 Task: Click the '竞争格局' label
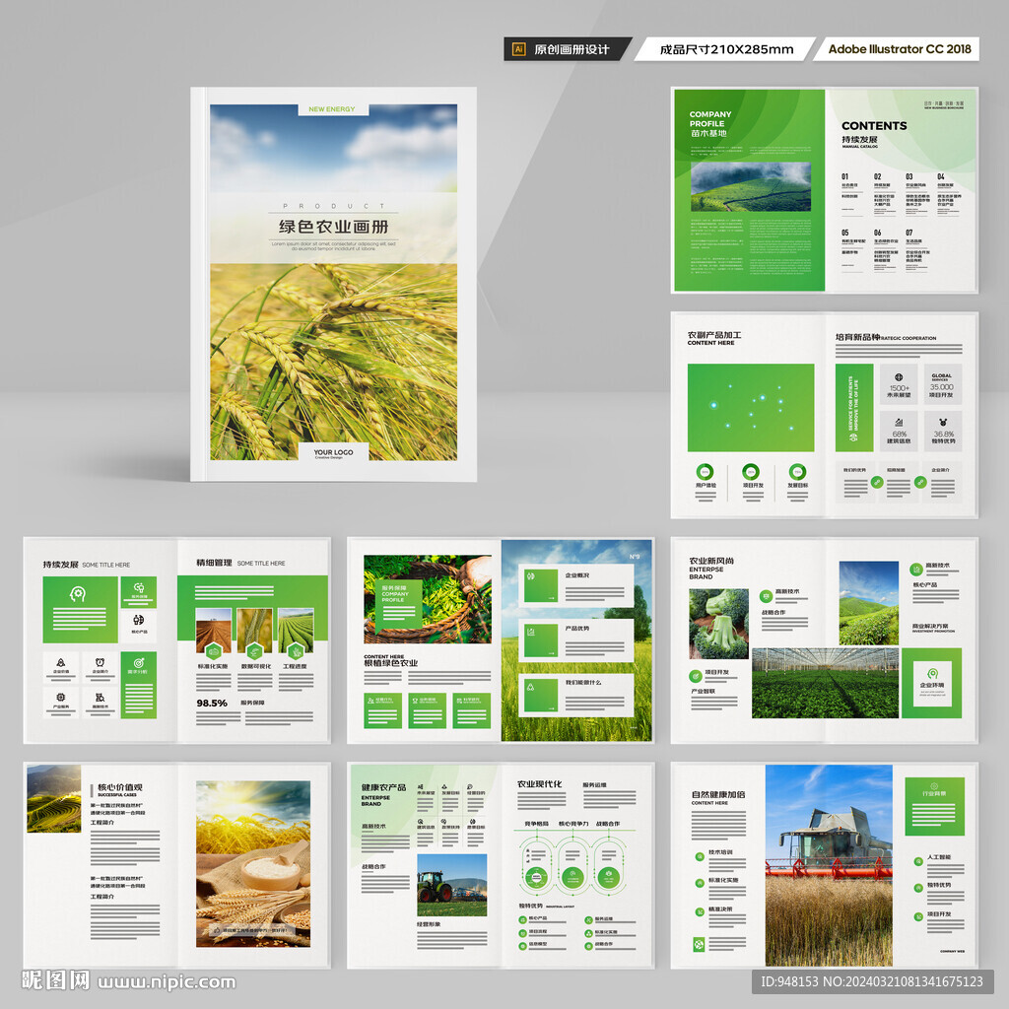pos(537,823)
